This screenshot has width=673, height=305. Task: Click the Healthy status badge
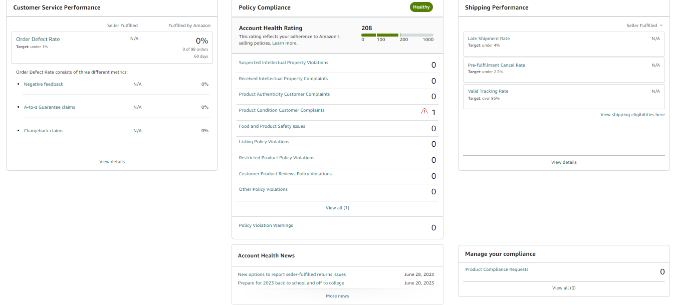coord(421,7)
